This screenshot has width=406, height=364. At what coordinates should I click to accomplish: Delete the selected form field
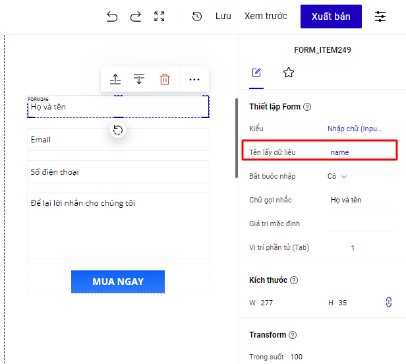pyautogui.click(x=165, y=79)
